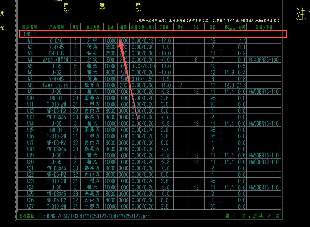Screen dimensions: 310x227
Task: Select program name cell A4
Action: (x=30, y=60)
